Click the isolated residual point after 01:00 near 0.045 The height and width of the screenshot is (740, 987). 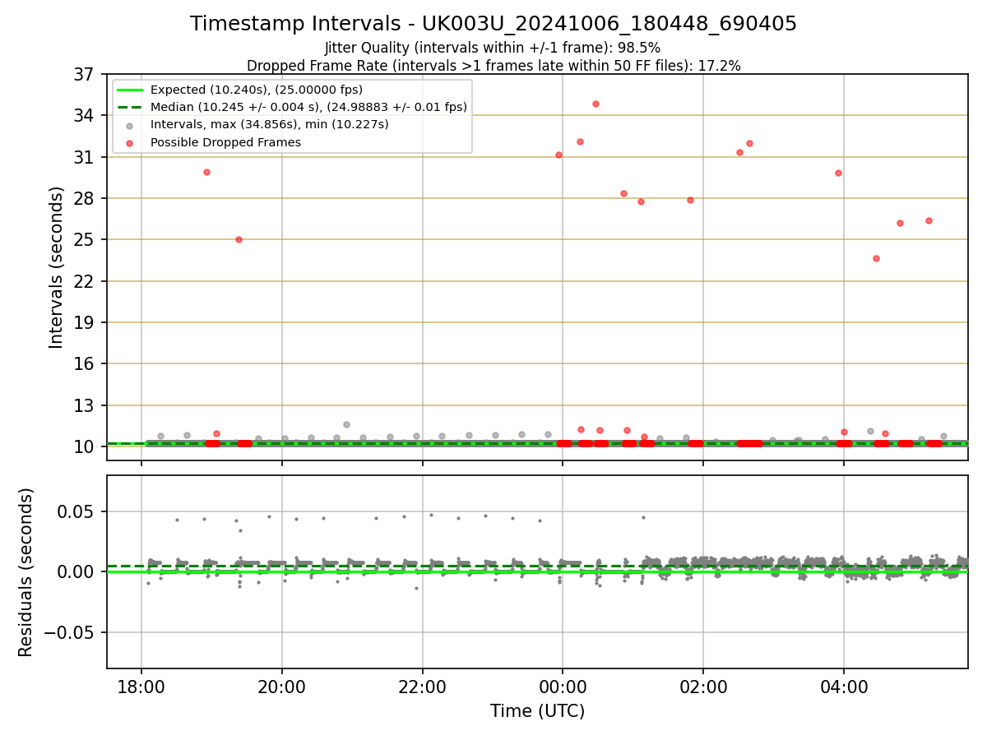coord(643,517)
